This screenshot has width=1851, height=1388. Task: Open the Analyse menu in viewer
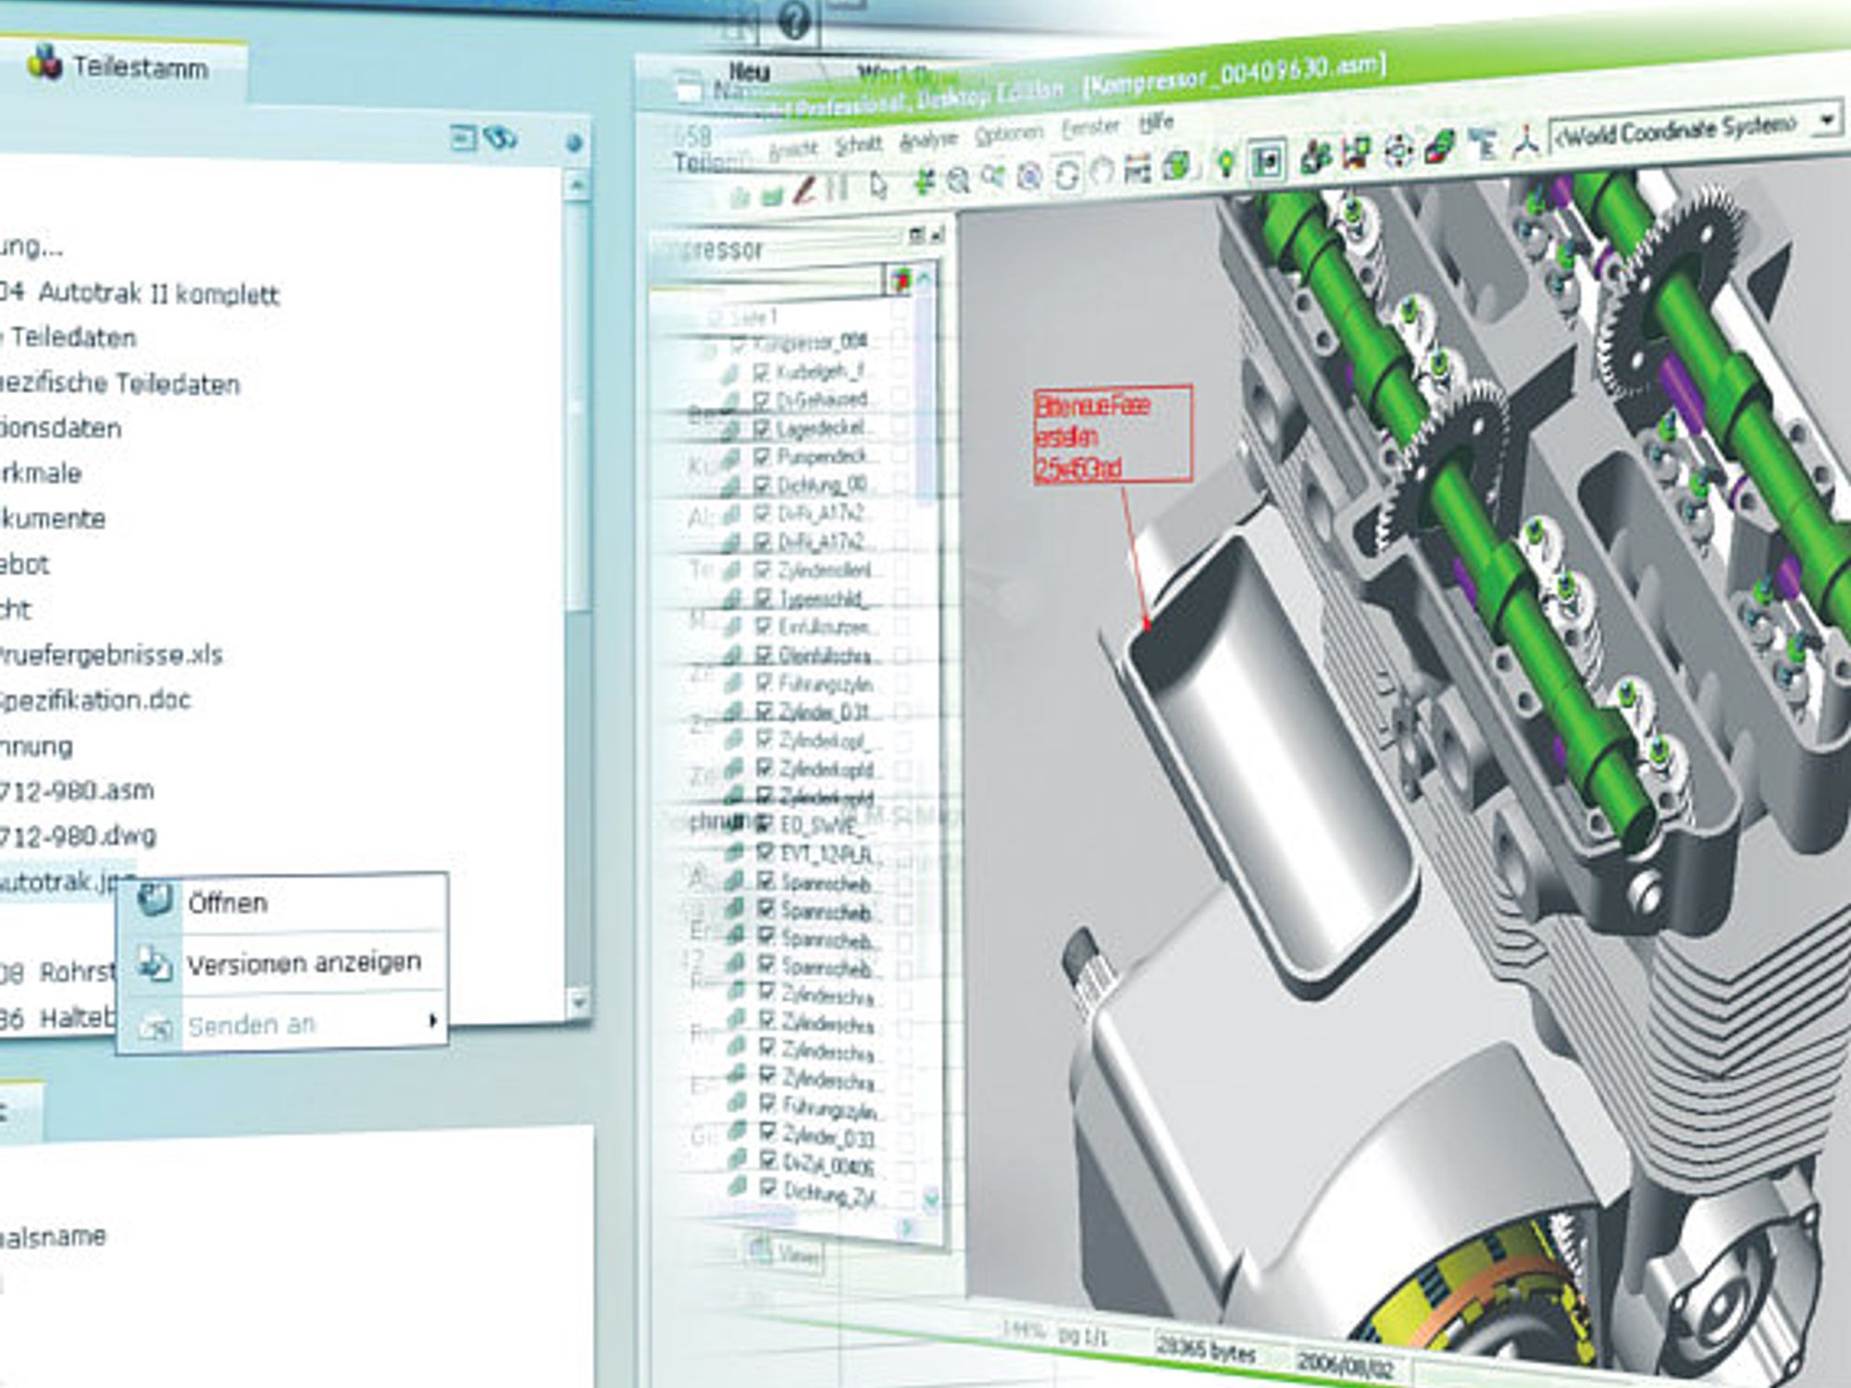point(928,140)
